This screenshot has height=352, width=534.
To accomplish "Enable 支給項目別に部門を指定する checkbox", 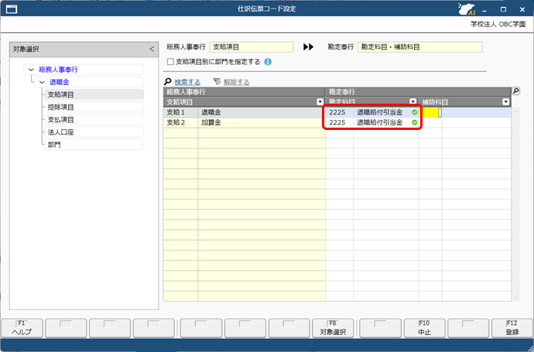I will pyautogui.click(x=170, y=62).
